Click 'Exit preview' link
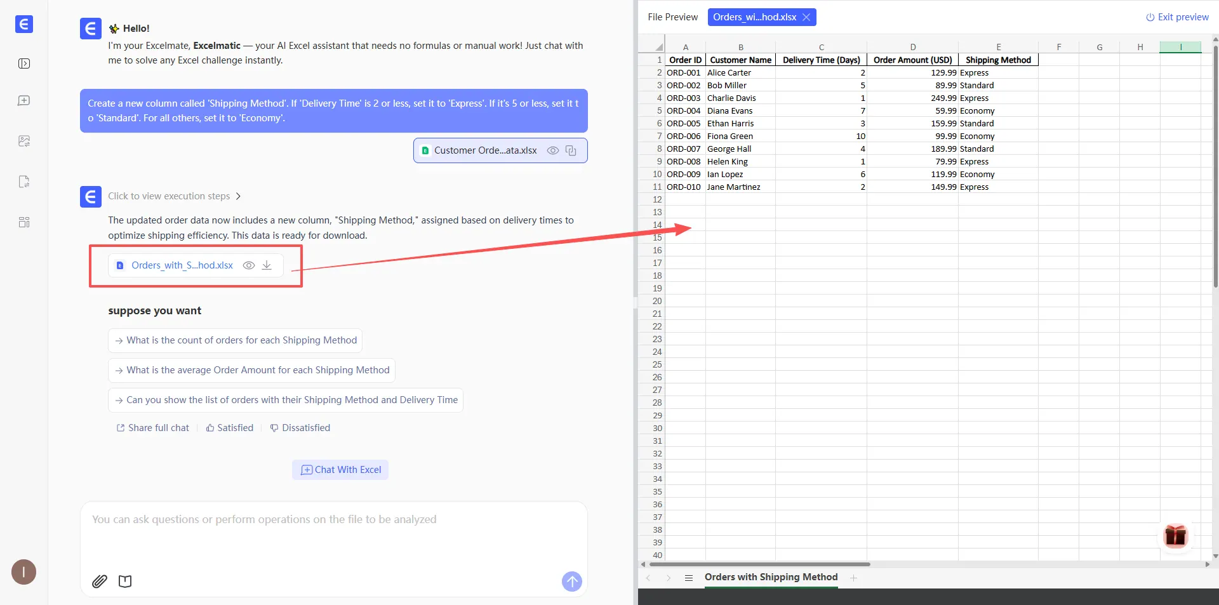1219x605 pixels. tap(1177, 17)
